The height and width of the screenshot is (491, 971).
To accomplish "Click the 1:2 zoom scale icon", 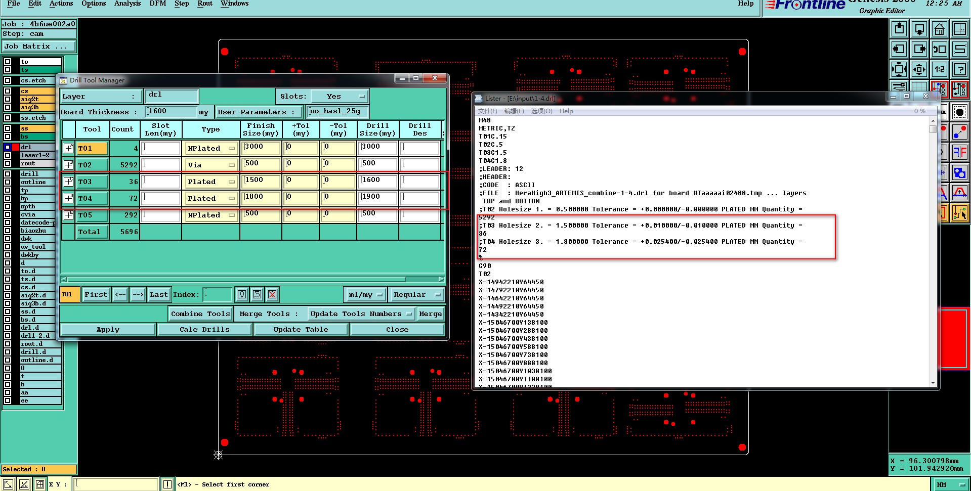I will [939, 69].
